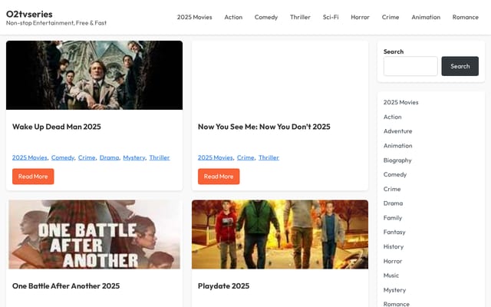491x307 pixels.
Task: Open Animation in the top navigation
Action: click(x=426, y=17)
